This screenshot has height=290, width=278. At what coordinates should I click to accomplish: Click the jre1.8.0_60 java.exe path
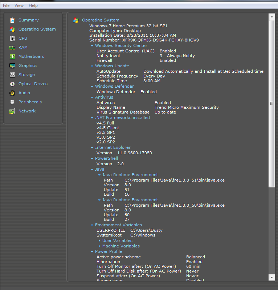click(175, 205)
